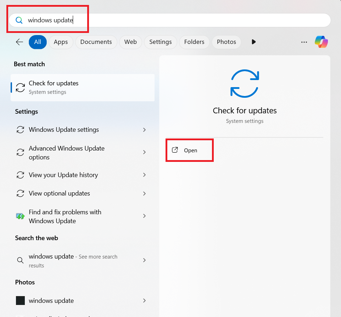Click the Open action button
The width and height of the screenshot is (341, 317).
click(x=190, y=150)
